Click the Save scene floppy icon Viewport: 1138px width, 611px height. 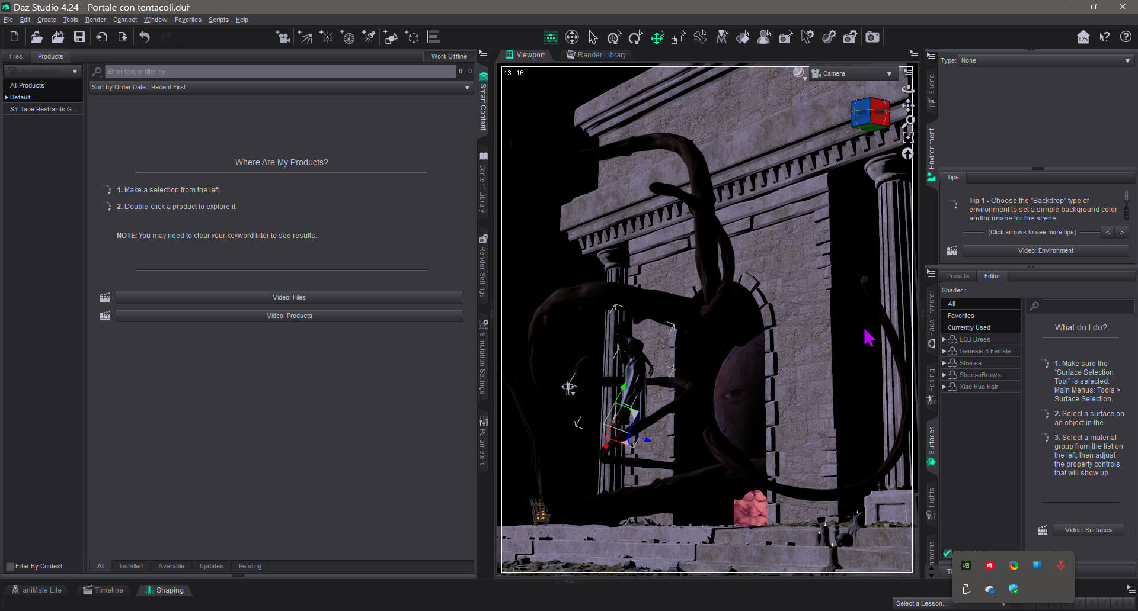point(79,37)
